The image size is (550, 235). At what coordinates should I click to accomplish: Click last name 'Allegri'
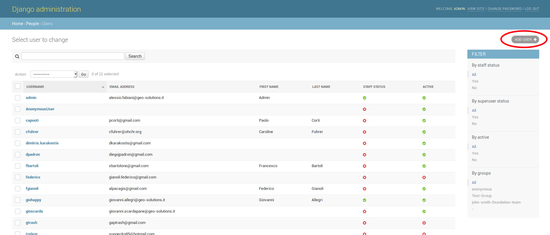[x=317, y=200]
